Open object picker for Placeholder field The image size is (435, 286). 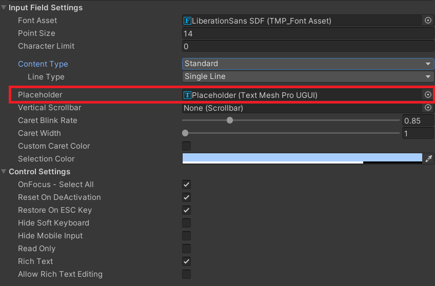coord(428,95)
